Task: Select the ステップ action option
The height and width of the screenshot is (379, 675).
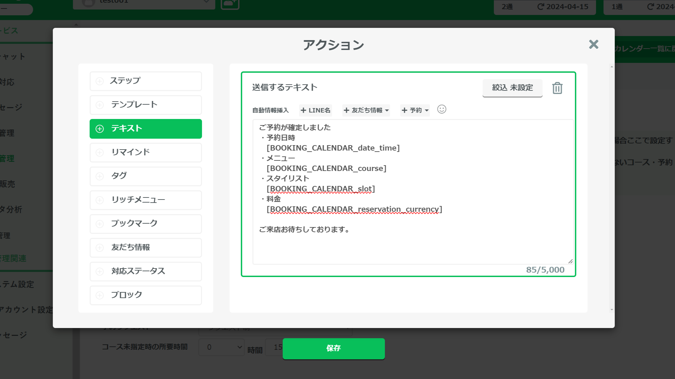Action: [146, 81]
